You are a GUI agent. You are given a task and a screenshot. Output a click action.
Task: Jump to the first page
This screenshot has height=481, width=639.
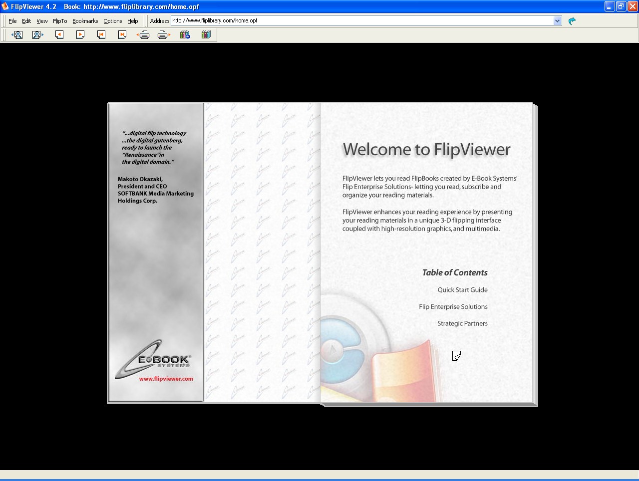click(x=101, y=35)
